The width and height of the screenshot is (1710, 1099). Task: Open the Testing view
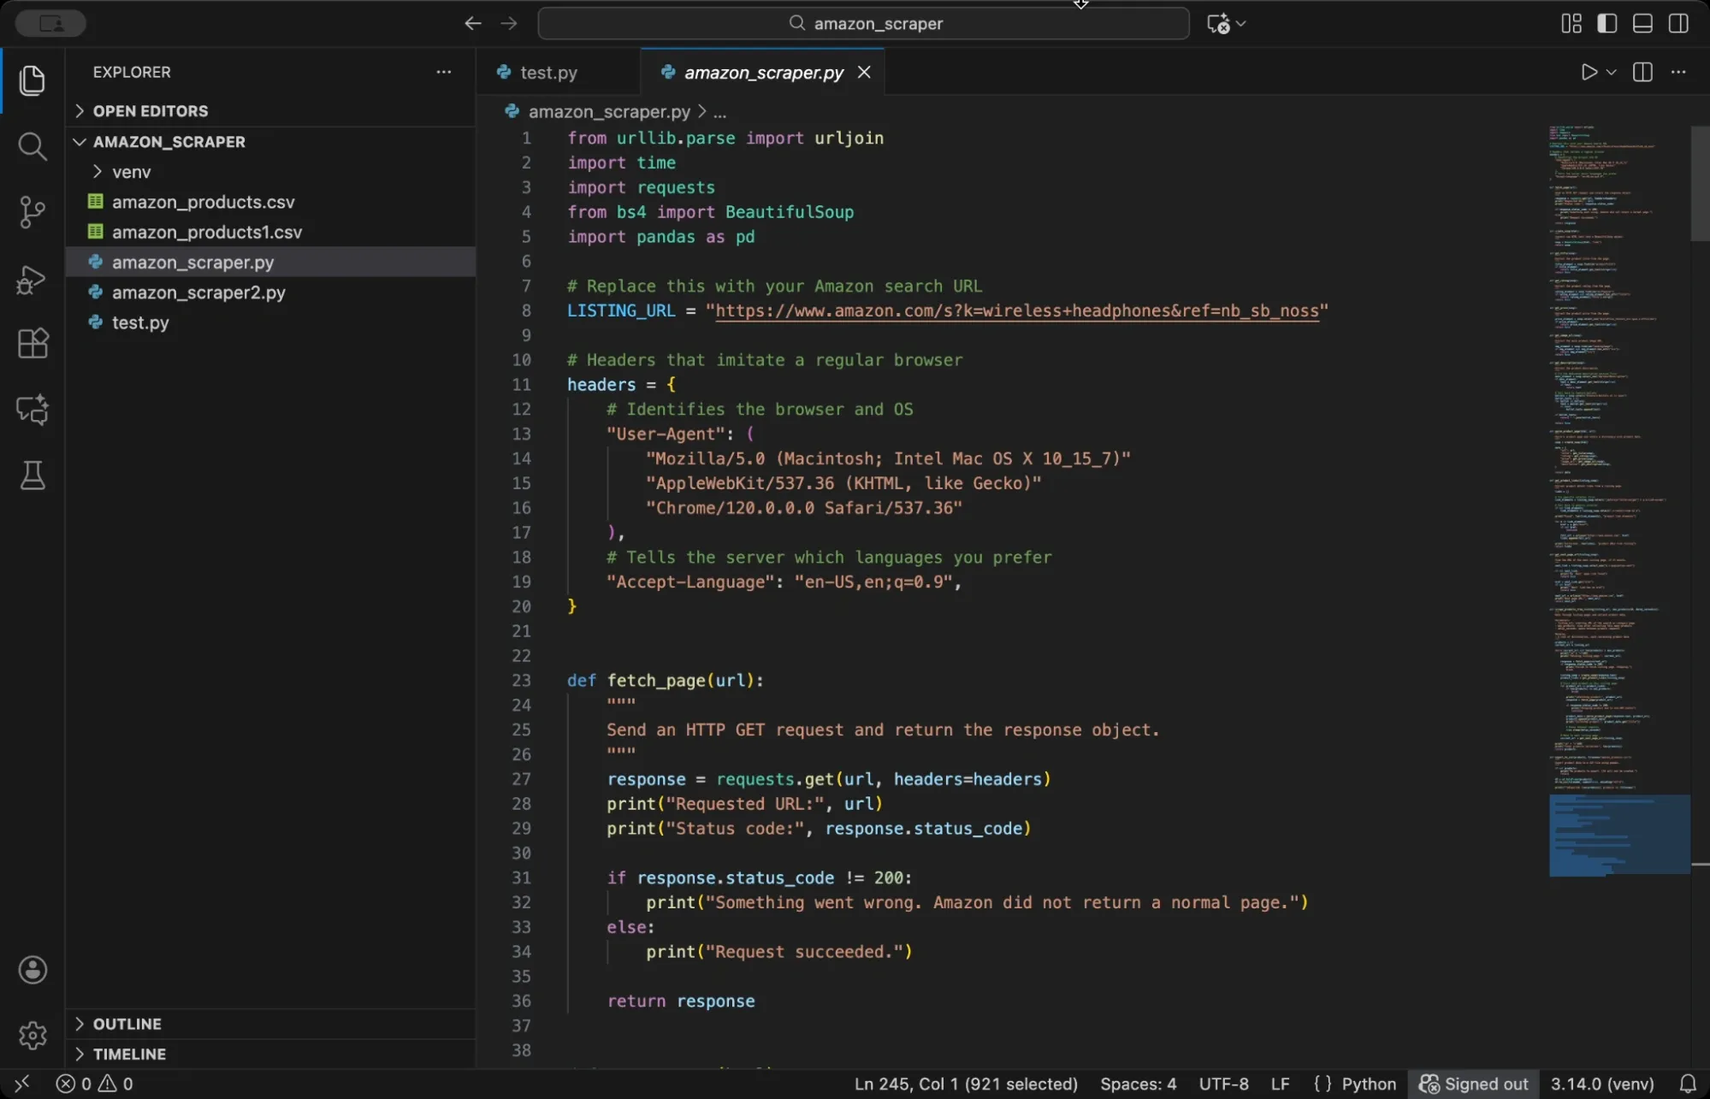[x=33, y=476]
